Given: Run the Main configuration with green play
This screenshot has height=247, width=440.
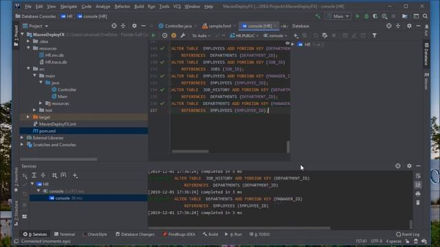Looking at the screenshot, I should point(357,16).
